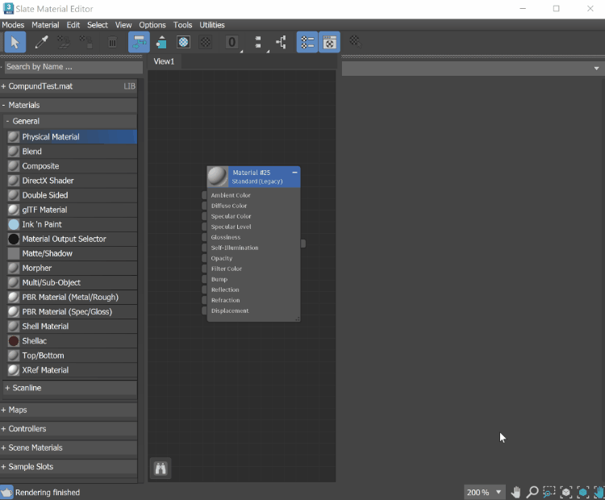Click the Lay Out Children icon
The width and height of the screenshot is (605, 500).
point(282,42)
